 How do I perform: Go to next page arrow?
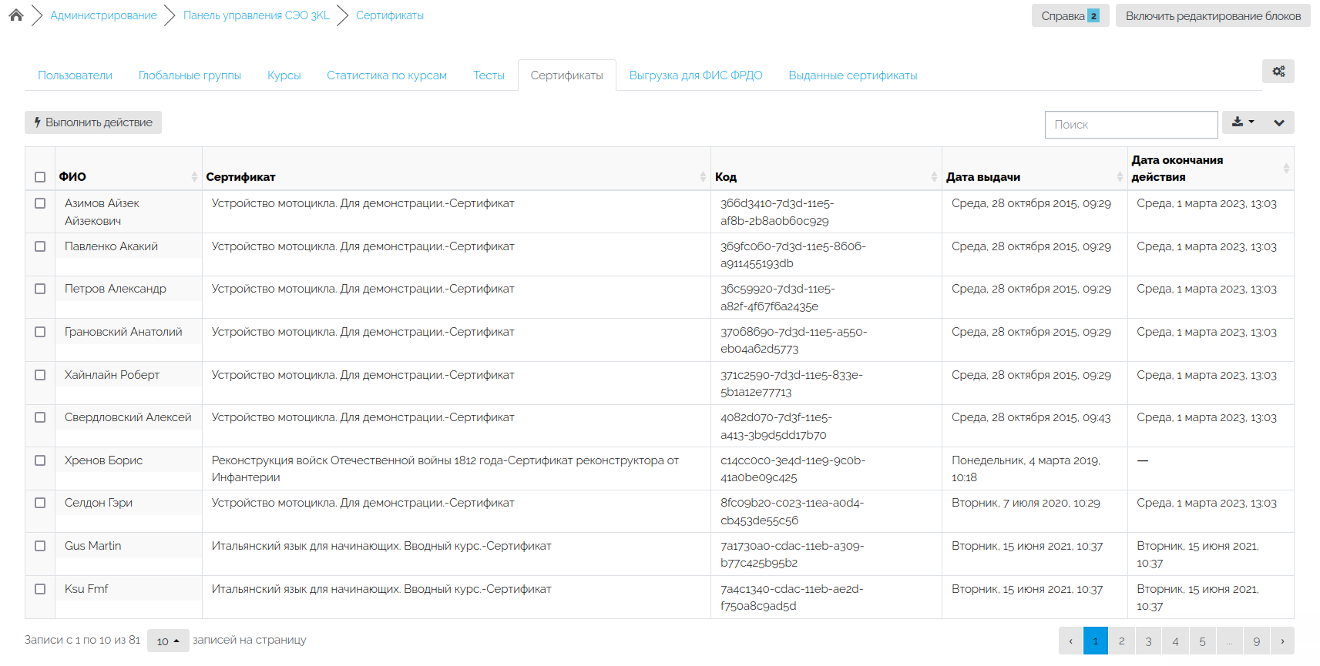point(1282,641)
